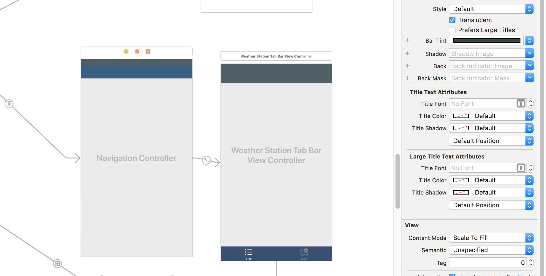Select the Weather Station Tab Bar View Controller scene body
The width and height of the screenshot is (546, 276).
pos(276,165)
